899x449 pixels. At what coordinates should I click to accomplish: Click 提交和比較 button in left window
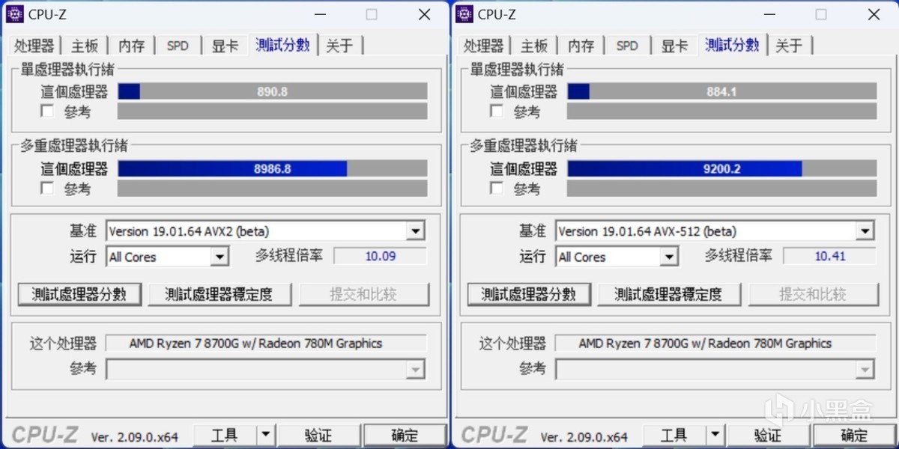tap(363, 294)
